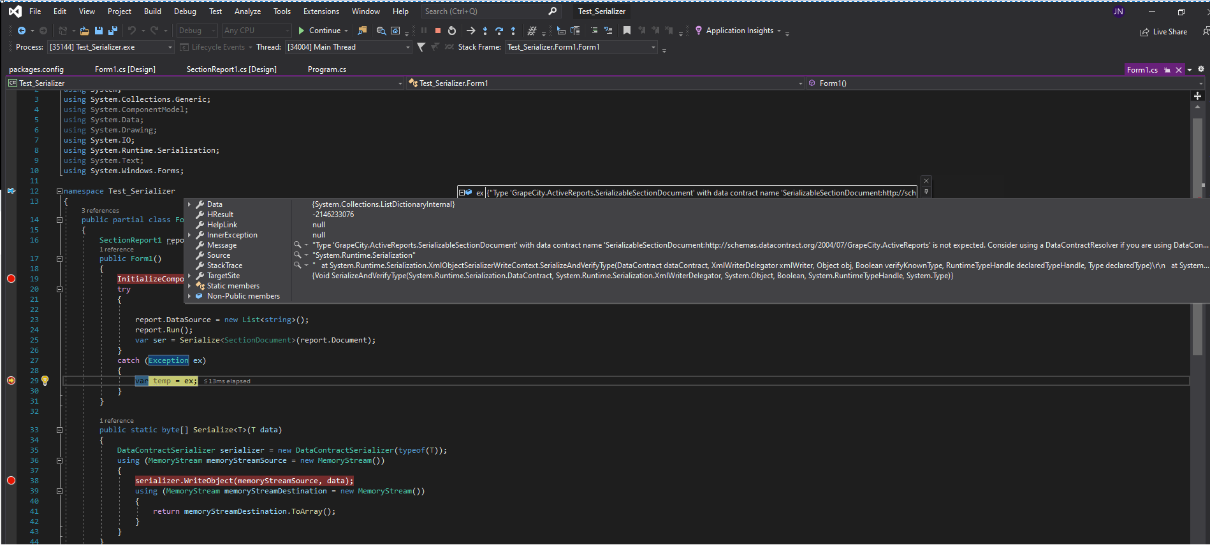The height and width of the screenshot is (545, 1210).
Task: Open the File menu
Action: click(x=35, y=11)
